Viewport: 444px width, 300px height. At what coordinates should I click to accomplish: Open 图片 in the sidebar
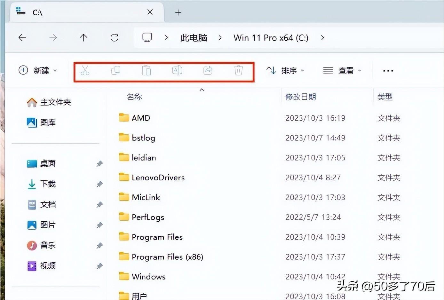41,225
